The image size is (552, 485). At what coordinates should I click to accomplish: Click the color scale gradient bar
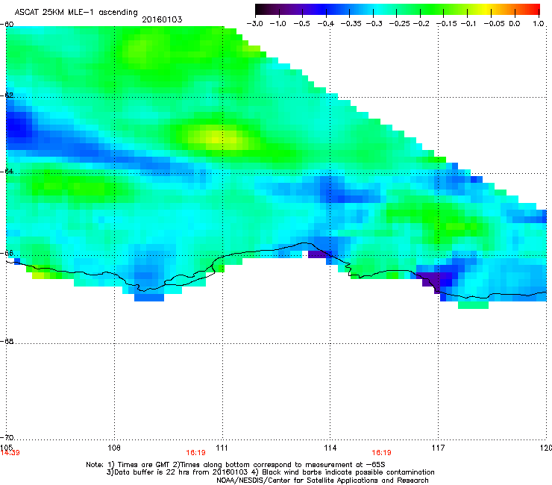tap(398, 9)
